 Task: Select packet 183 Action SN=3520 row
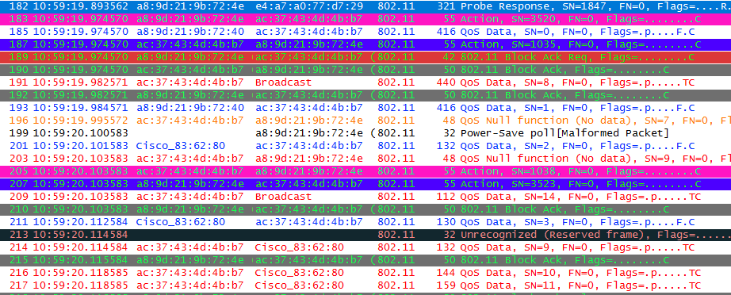(x=365, y=20)
